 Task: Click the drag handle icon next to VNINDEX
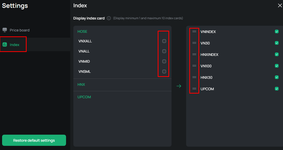point(194,32)
